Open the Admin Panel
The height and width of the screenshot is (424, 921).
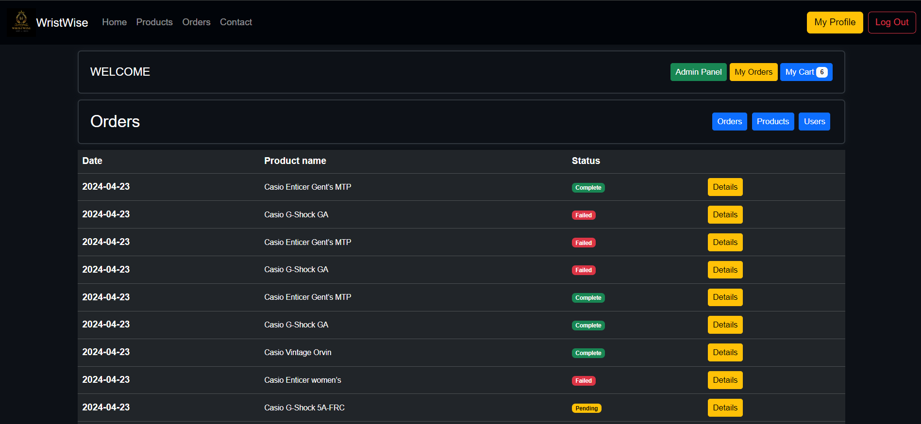click(698, 72)
